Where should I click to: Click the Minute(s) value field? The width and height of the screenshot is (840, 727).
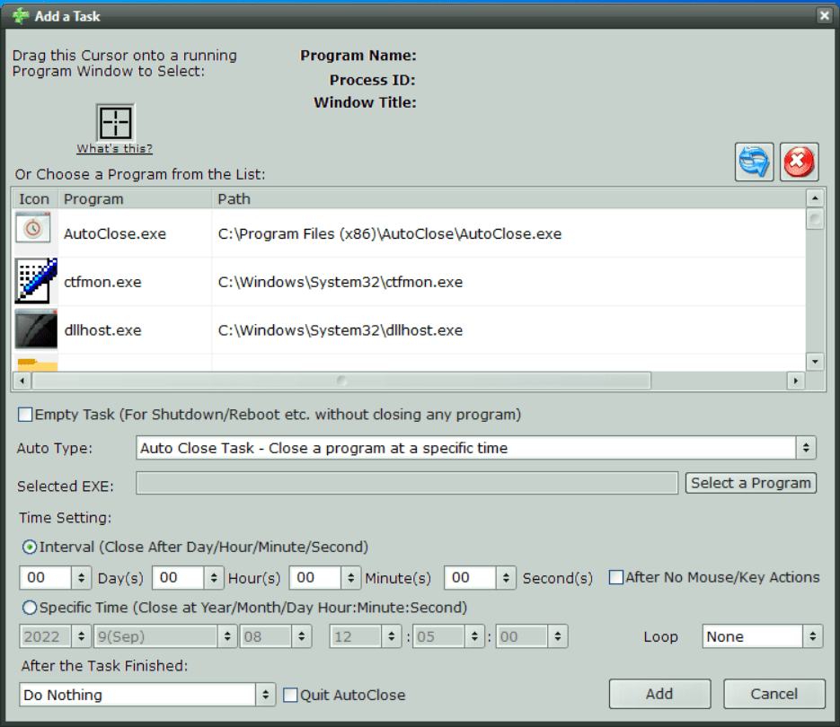[315, 578]
